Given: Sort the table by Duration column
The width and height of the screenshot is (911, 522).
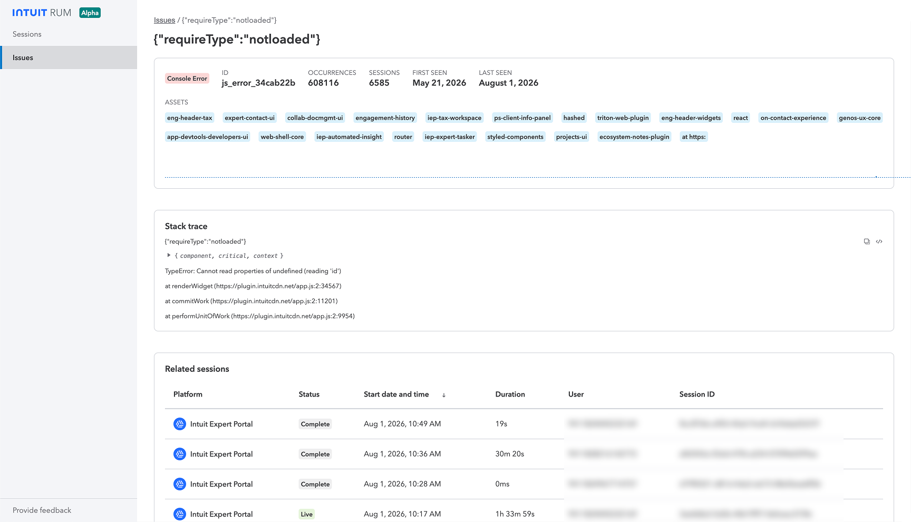Looking at the screenshot, I should [510, 394].
